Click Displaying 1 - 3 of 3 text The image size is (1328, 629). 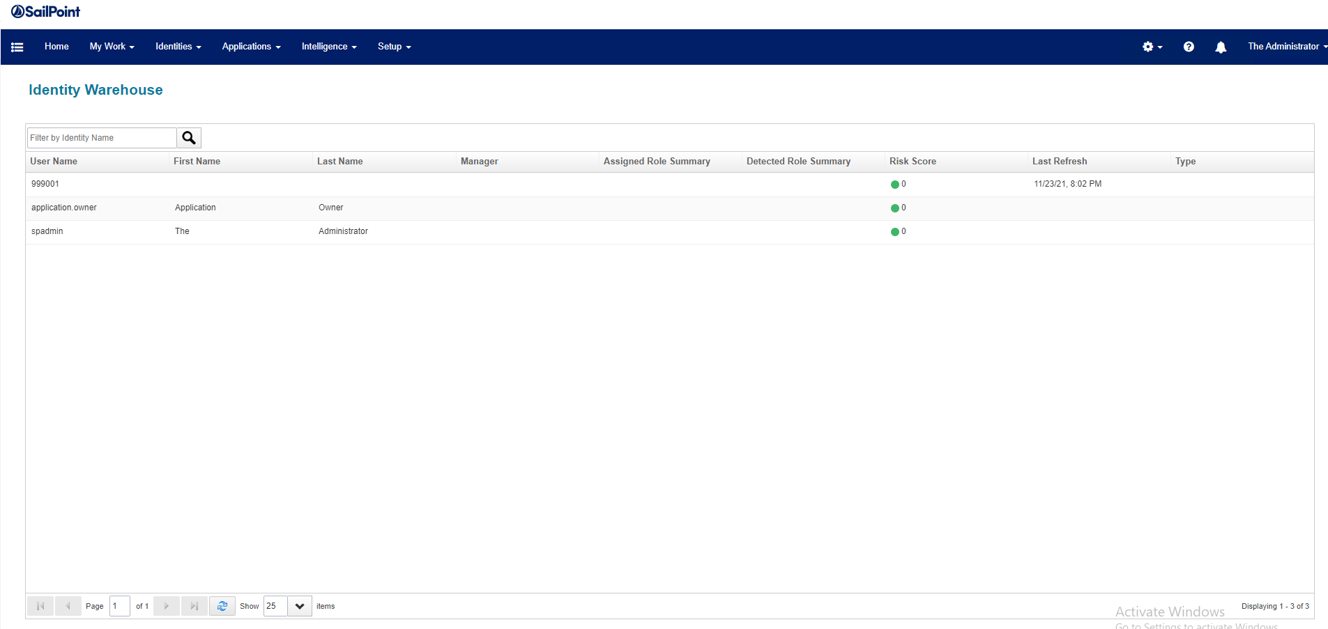point(1275,606)
